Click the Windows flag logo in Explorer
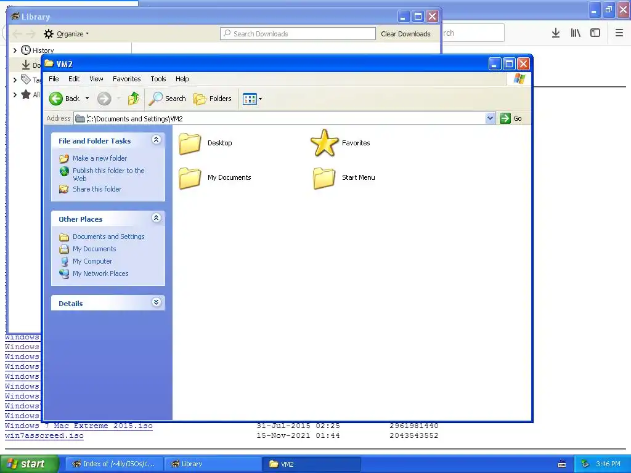 point(519,78)
